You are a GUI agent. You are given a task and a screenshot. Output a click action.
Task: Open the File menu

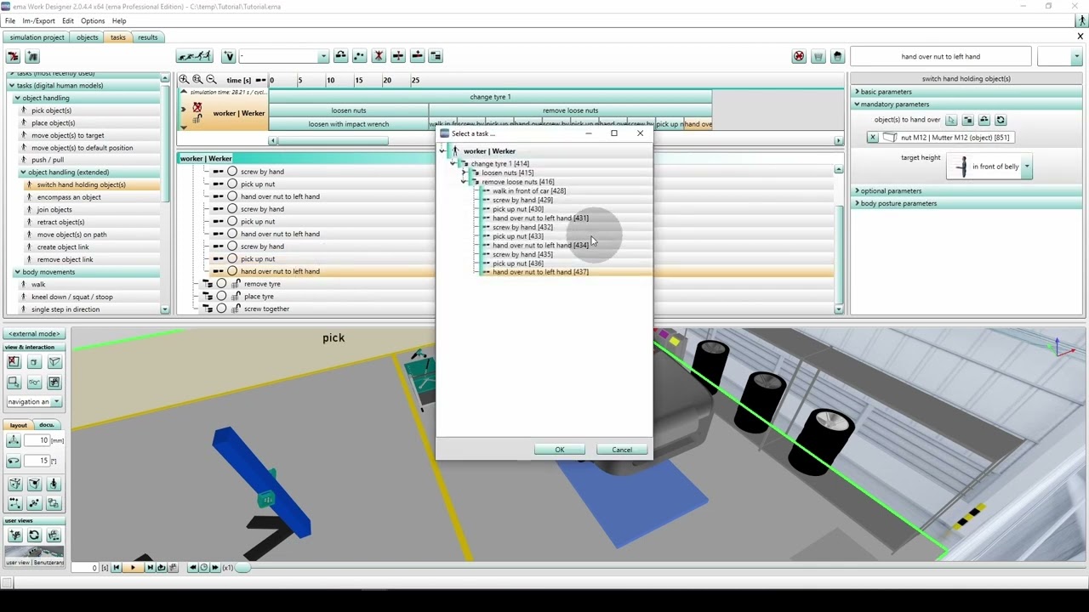(10, 20)
